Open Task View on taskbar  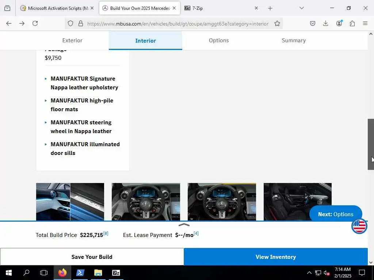44,273
